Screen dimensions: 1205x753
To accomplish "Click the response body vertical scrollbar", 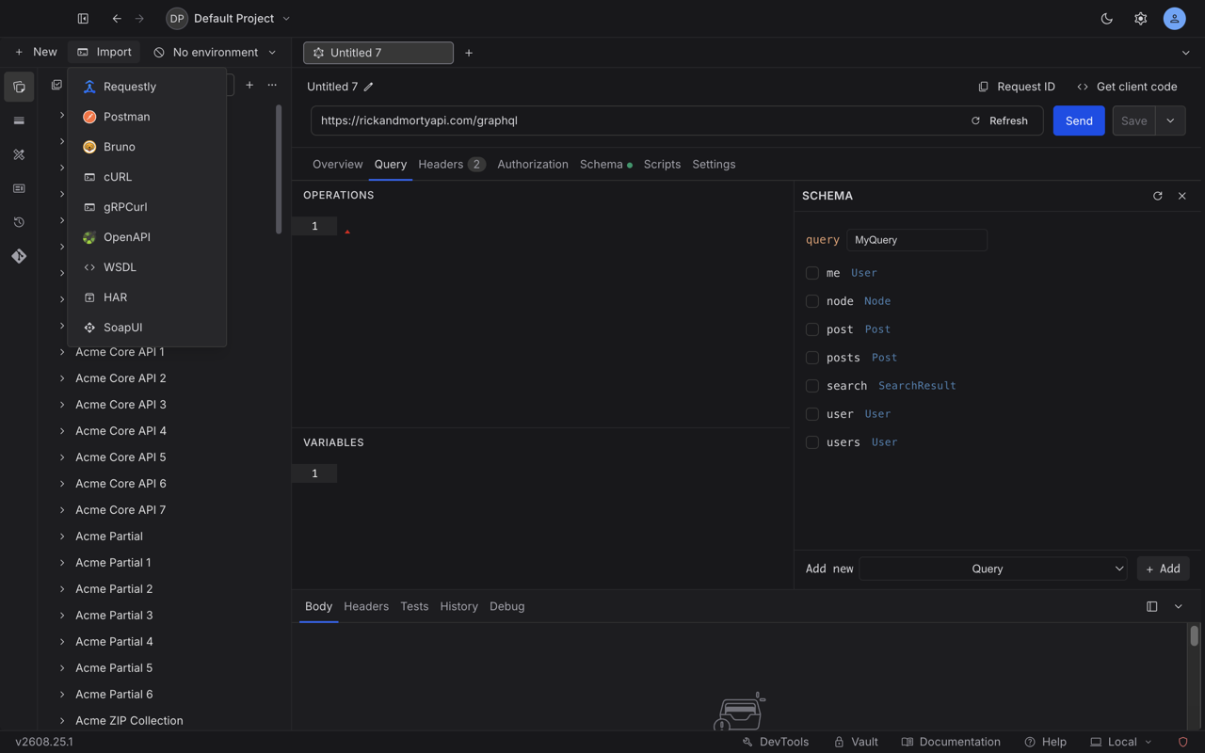I will (1194, 635).
